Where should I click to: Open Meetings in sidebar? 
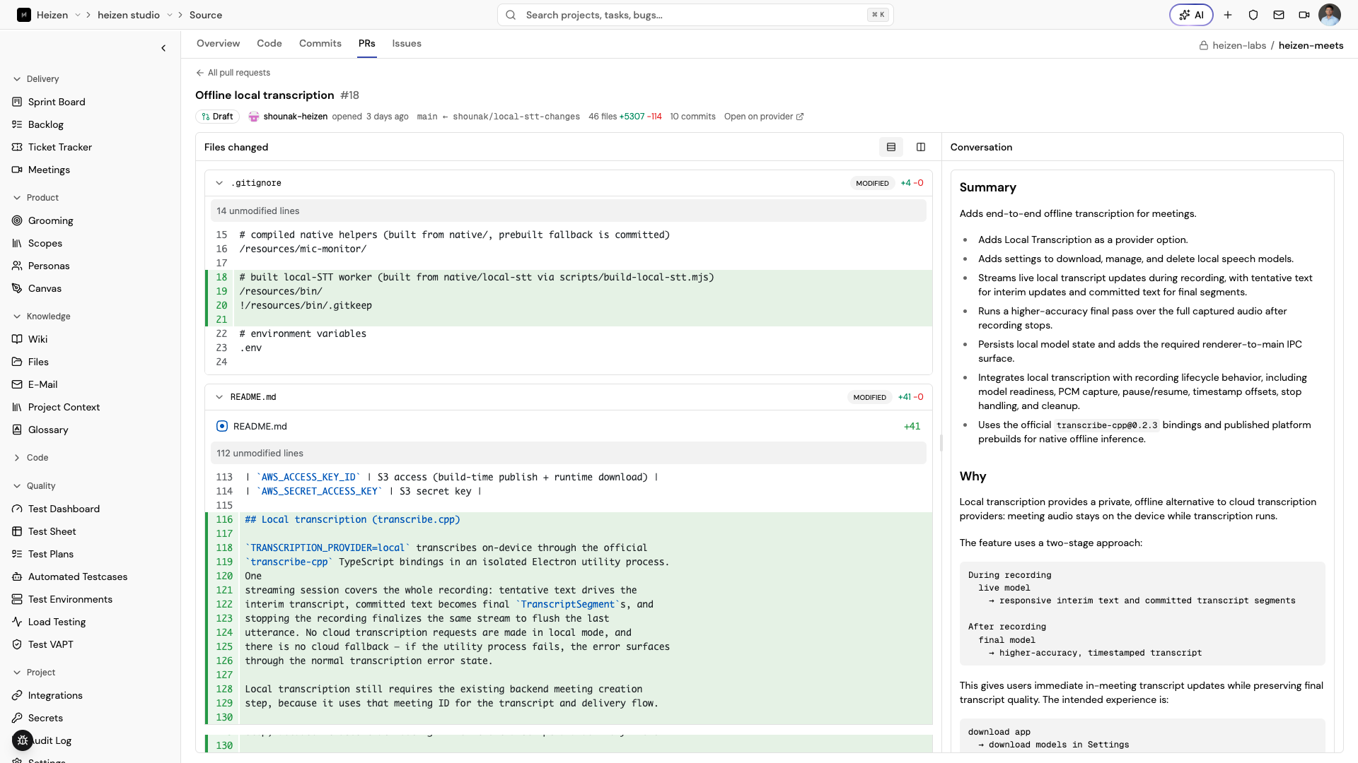[x=49, y=170]
